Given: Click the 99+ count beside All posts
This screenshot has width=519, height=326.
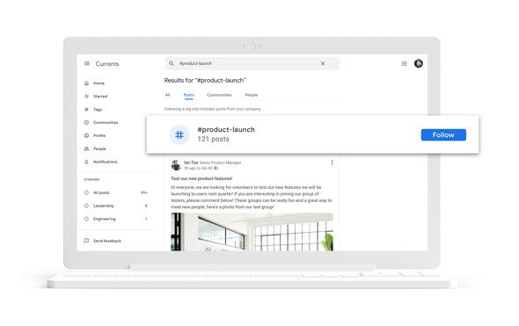Looking at the screenshot, I should coord(144,192).
